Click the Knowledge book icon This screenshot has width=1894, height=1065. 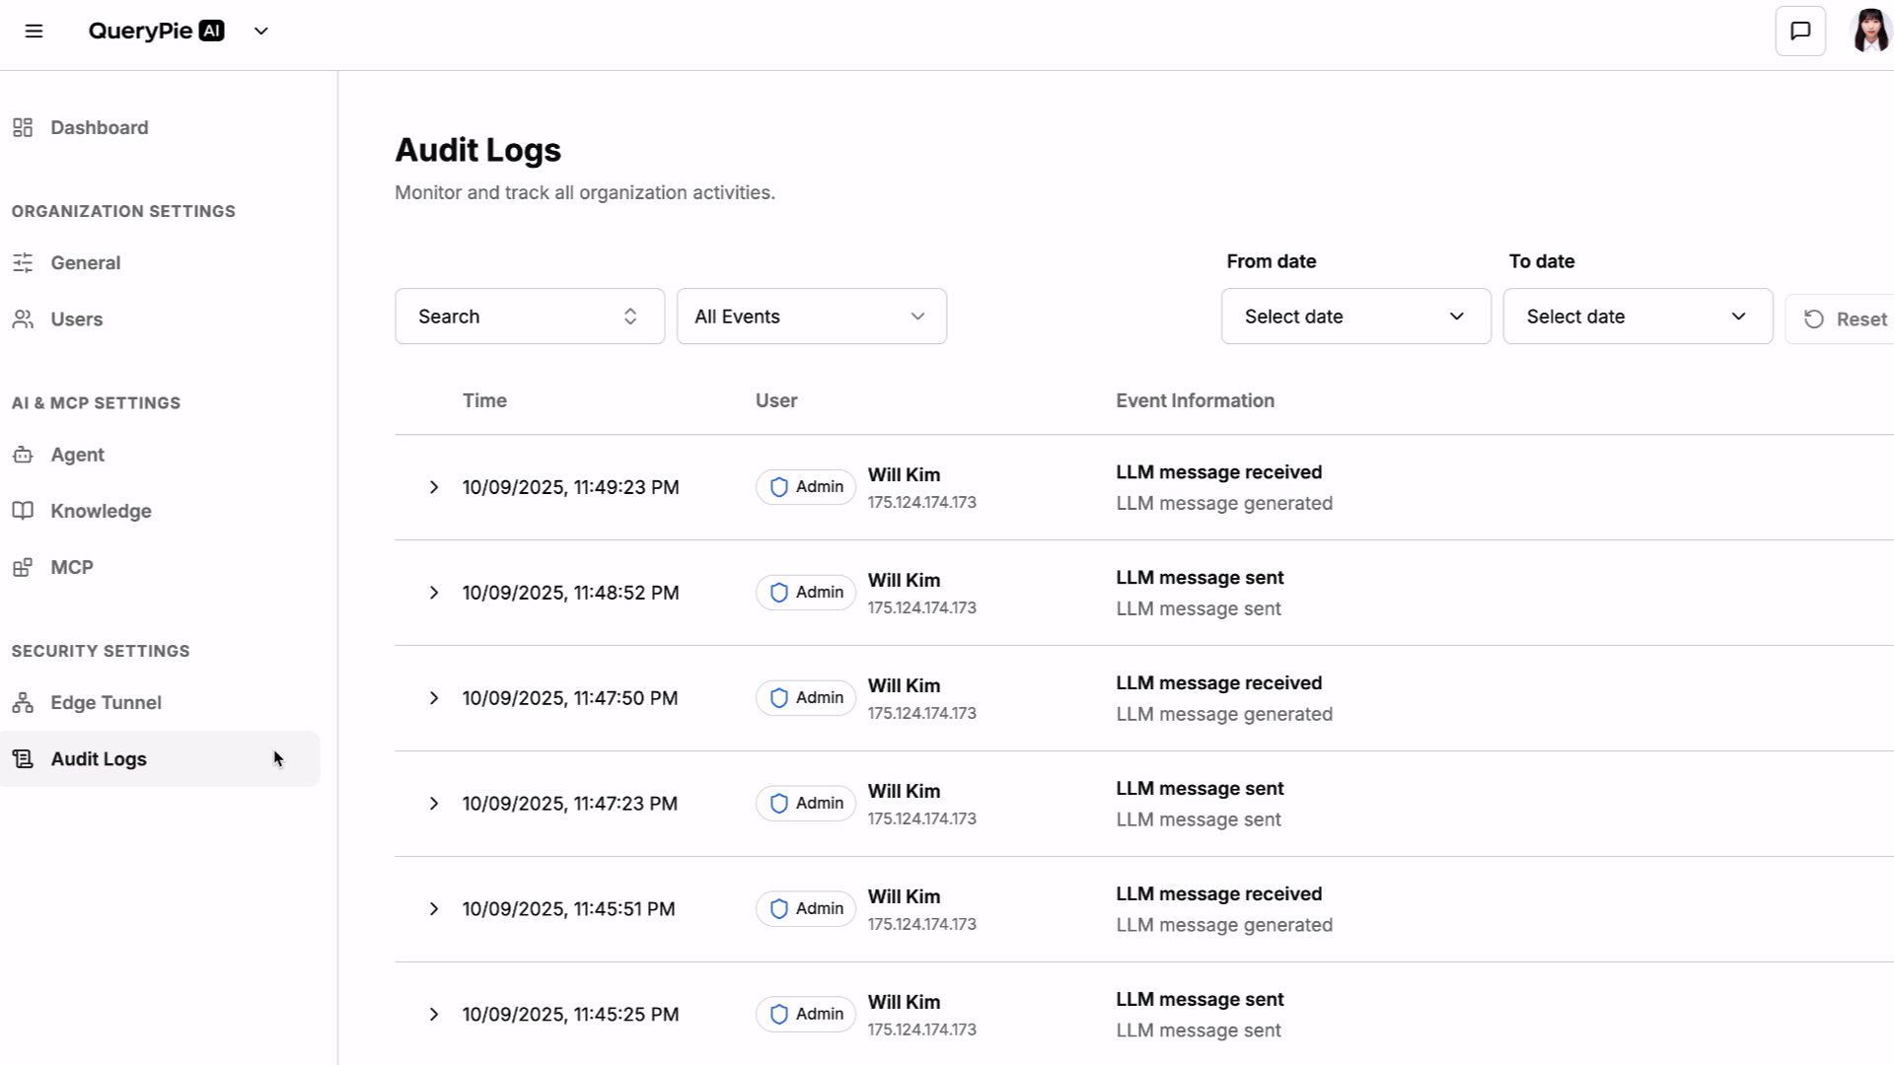(23, 511)
